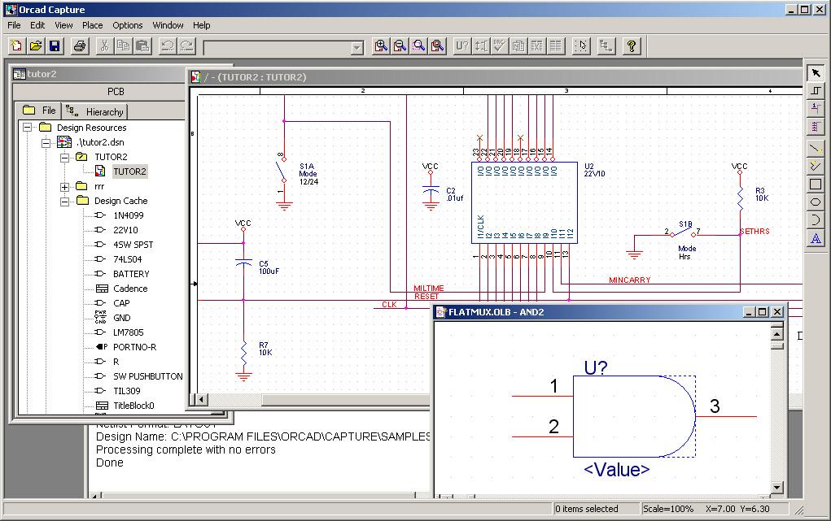Activate the Zoom to area icon

coord(418,46)
